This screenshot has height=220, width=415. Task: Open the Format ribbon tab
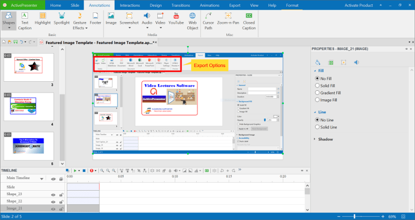coord(292,5)
